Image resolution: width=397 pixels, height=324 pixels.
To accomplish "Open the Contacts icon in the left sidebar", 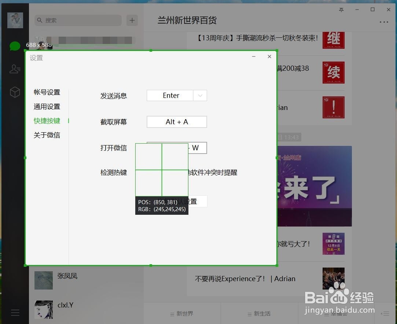I will click(x=15, y=69).
